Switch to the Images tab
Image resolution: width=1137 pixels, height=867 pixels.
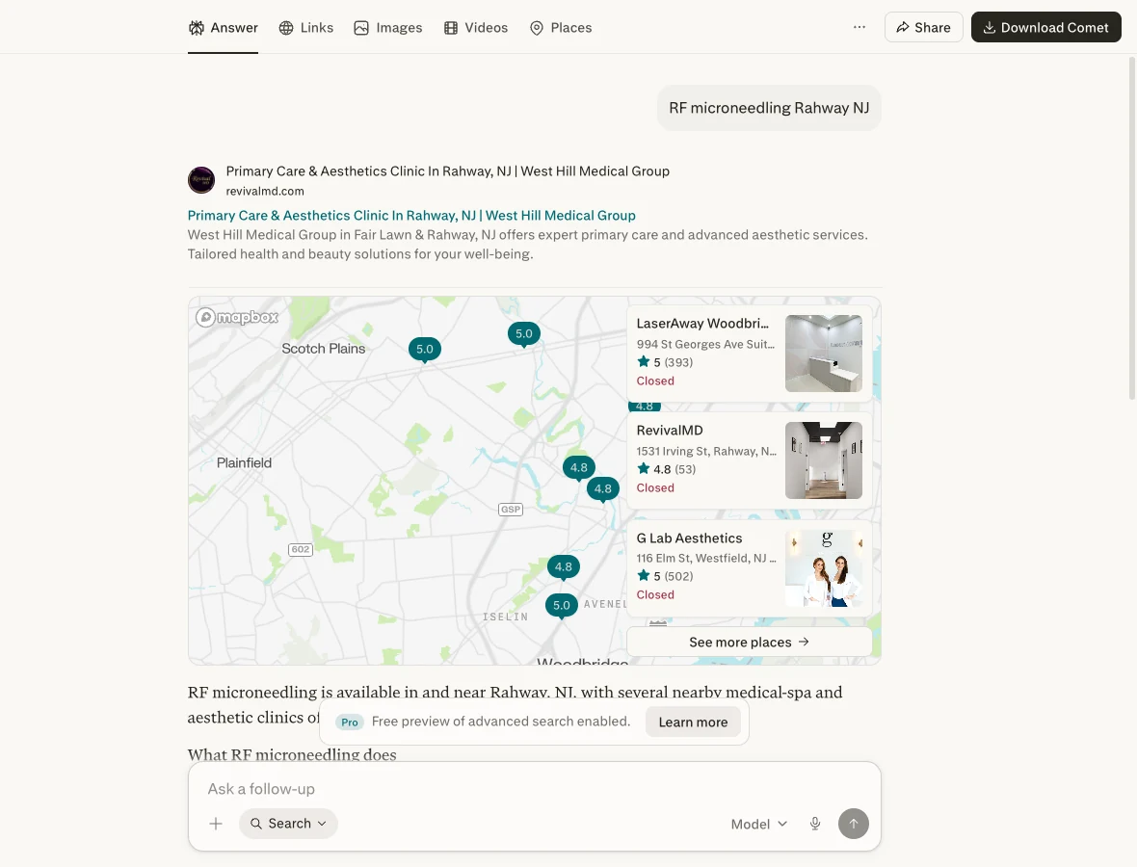388,28
